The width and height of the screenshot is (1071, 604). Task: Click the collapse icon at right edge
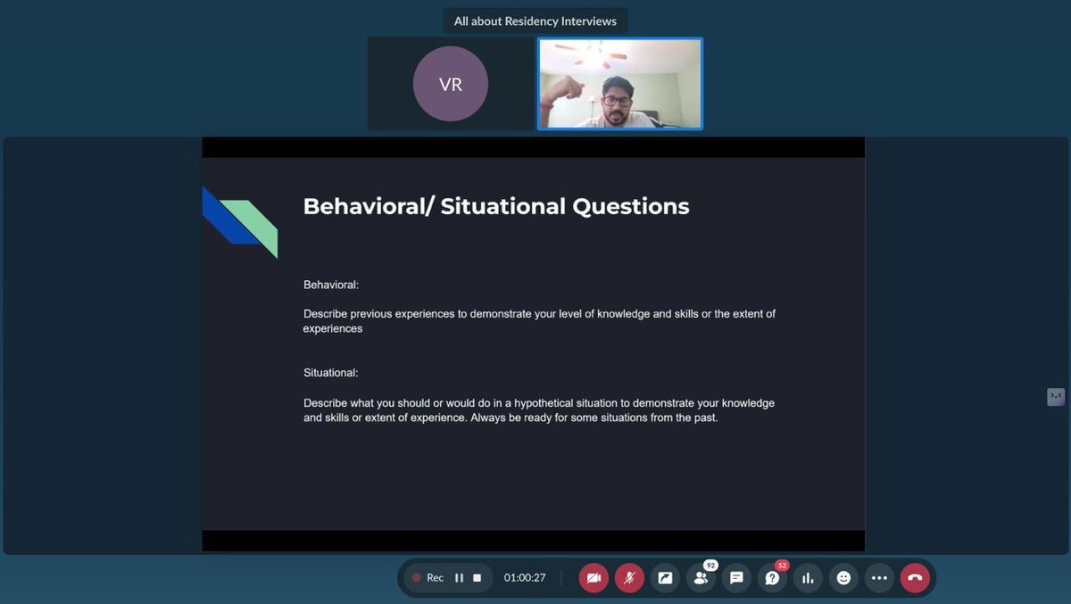[x=1056, y=397]
